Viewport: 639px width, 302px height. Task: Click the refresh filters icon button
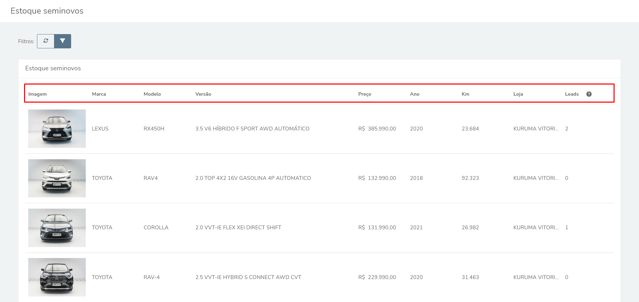(46, 41)
